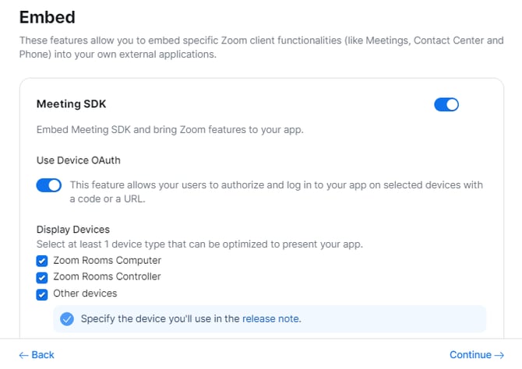Select the Use Device OAuth label
522x369 pixels.
(79, 160)
